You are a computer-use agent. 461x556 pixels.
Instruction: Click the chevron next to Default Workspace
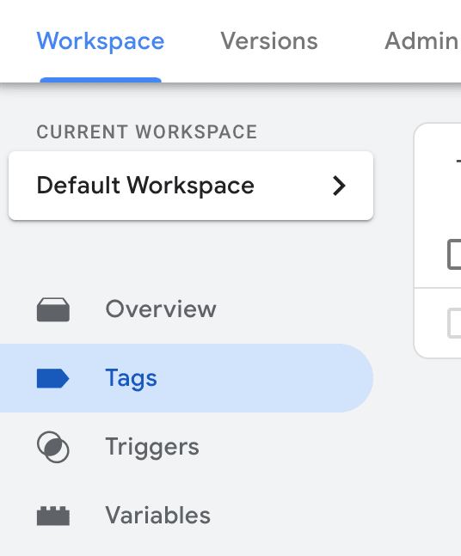point(339,186)
